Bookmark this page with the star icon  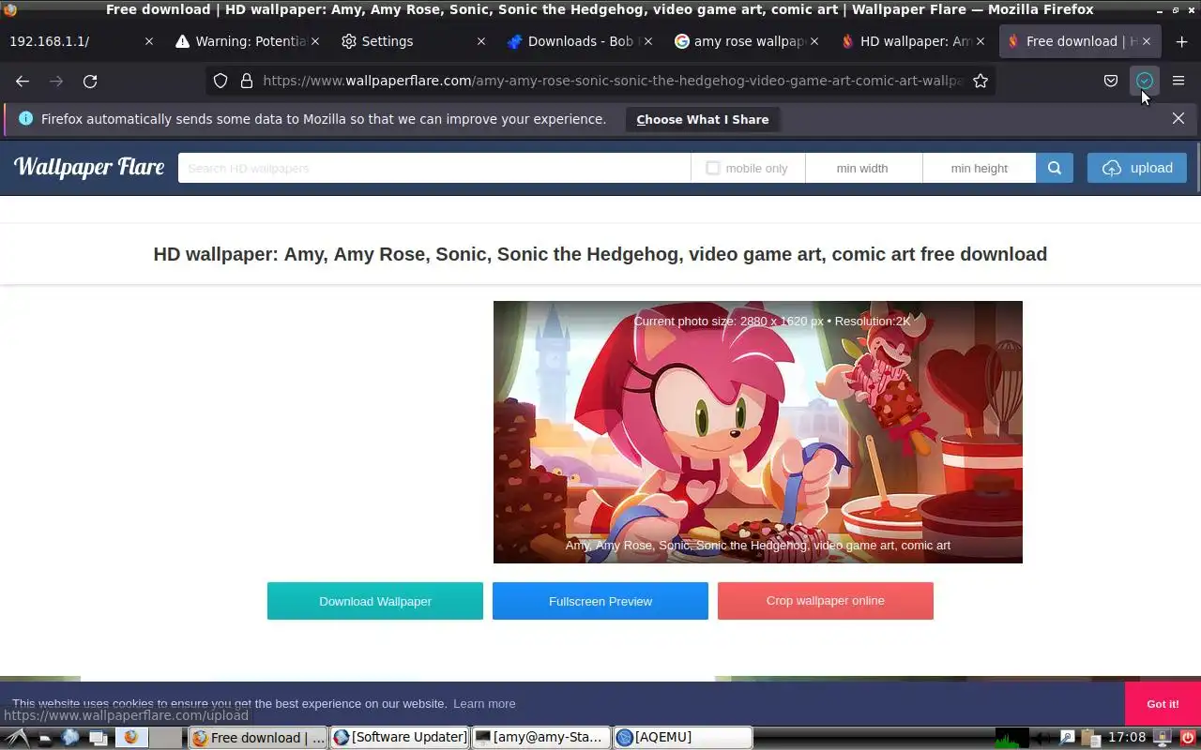click(x=981, y=81)
